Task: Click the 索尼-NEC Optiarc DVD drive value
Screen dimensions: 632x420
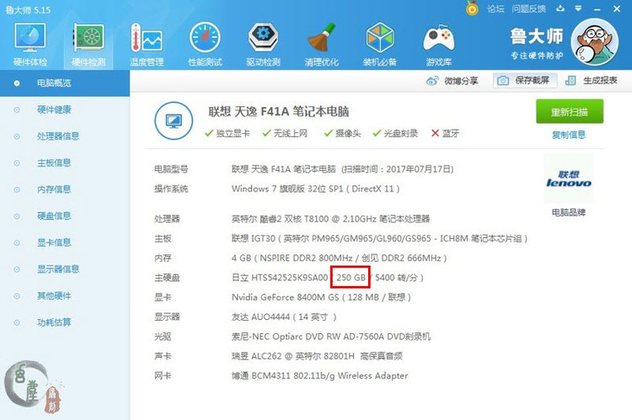Action: click(x=331, y=336)
